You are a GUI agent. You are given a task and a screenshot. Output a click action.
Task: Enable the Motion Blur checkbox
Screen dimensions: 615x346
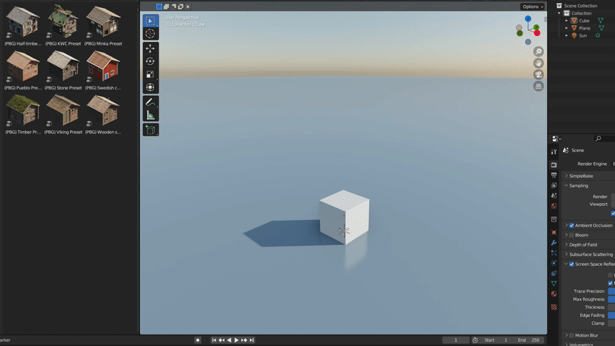(x=572, y=335)
